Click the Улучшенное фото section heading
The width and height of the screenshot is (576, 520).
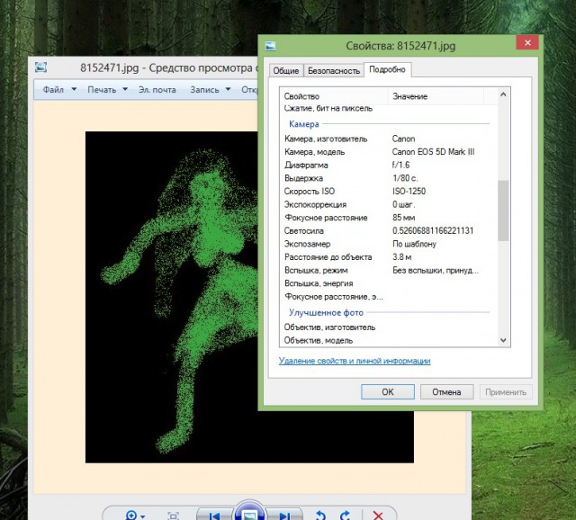(x=326, y=312)
